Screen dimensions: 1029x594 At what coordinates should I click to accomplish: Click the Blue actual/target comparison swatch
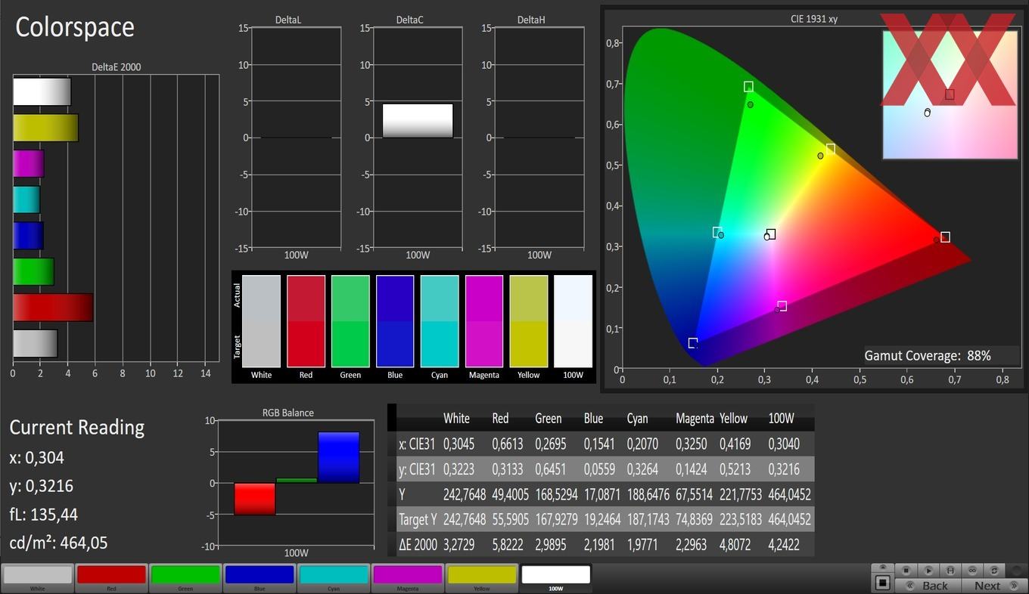click(395, 321)
